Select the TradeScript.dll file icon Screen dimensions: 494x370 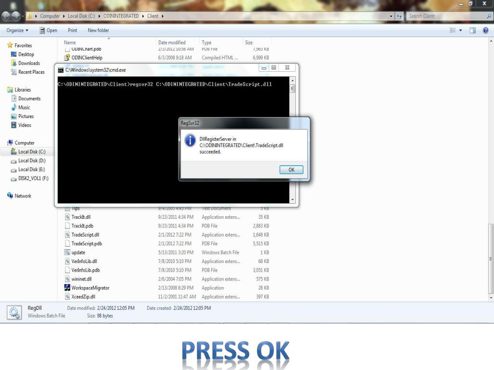tap(68, 235)
